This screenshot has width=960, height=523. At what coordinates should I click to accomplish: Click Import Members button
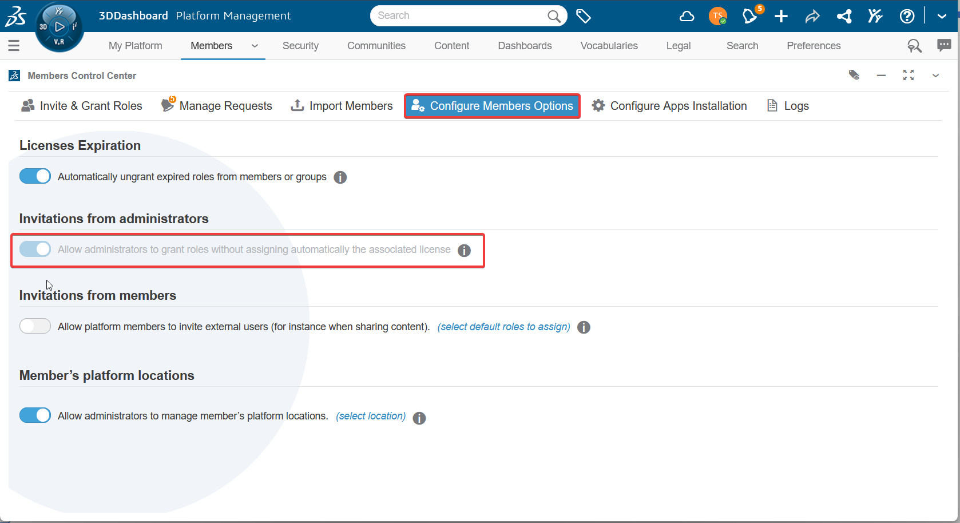pyautogui.click(x=342, y=106)
